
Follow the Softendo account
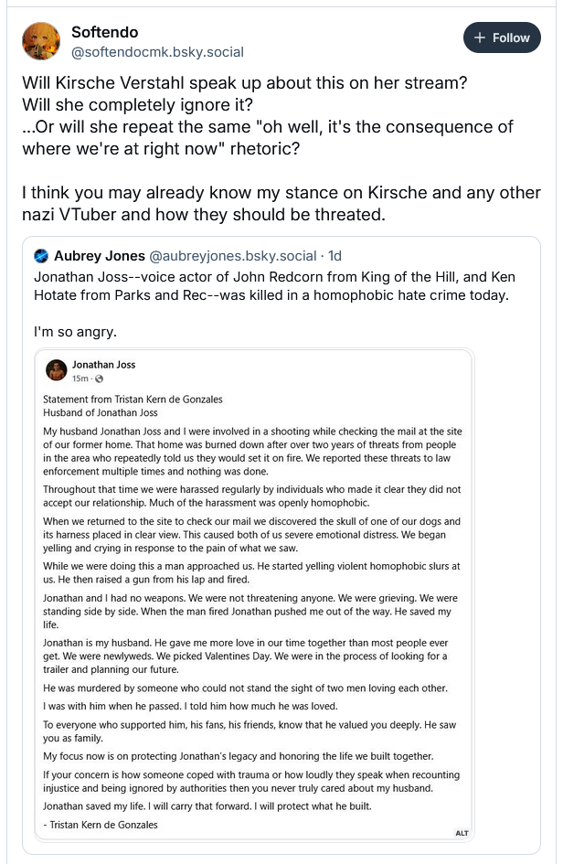coord(502,37)
